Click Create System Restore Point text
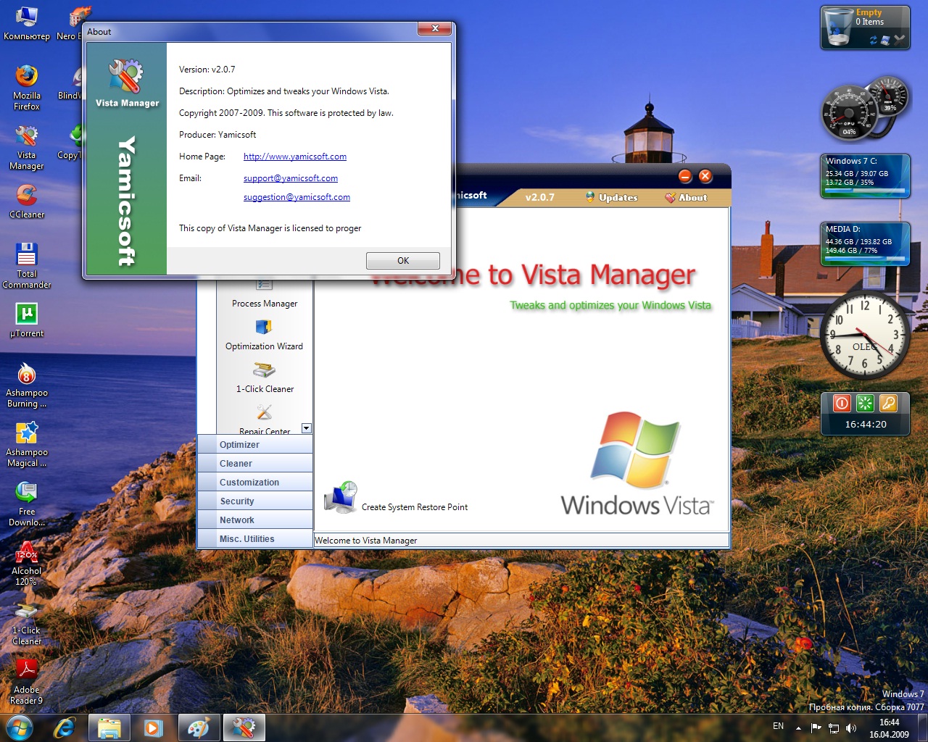 pyautogui.click(x=415, y=507)
